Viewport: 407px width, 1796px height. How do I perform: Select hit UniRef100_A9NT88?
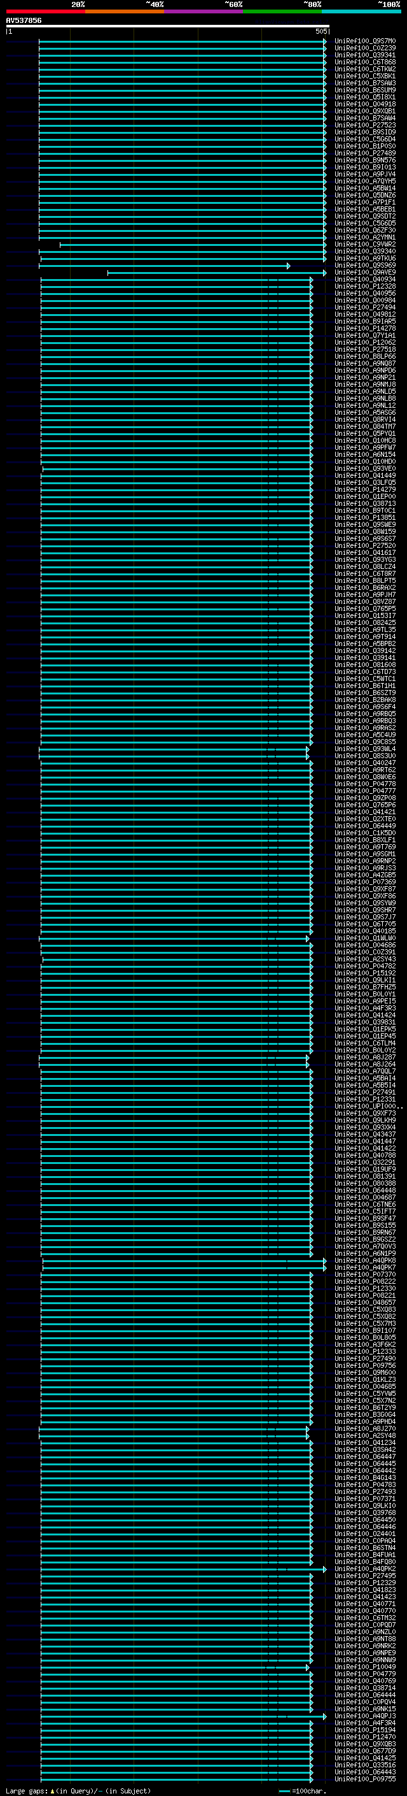click(x=364, y=1639)
